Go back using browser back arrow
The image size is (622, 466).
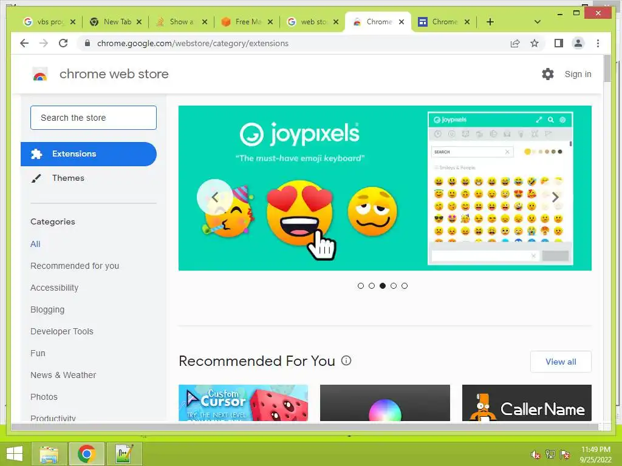point(24,43)
